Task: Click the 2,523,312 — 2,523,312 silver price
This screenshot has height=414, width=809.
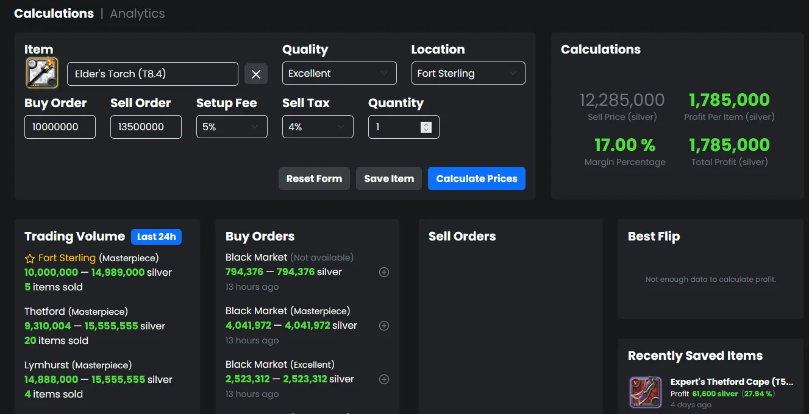Action: (290, 379)
